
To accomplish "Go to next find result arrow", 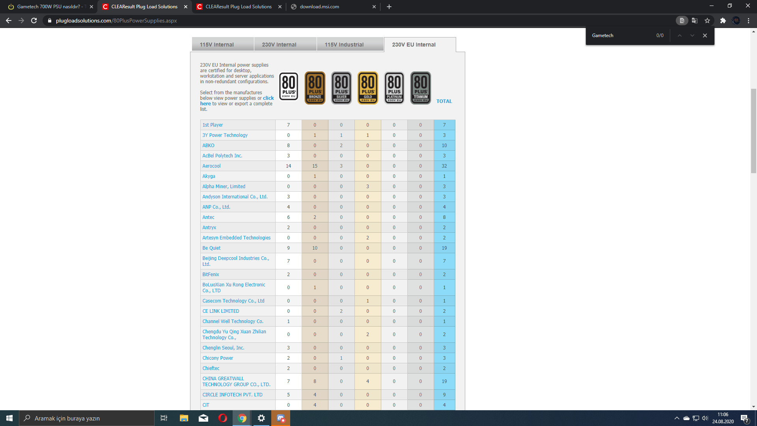I will click(692, 35).
